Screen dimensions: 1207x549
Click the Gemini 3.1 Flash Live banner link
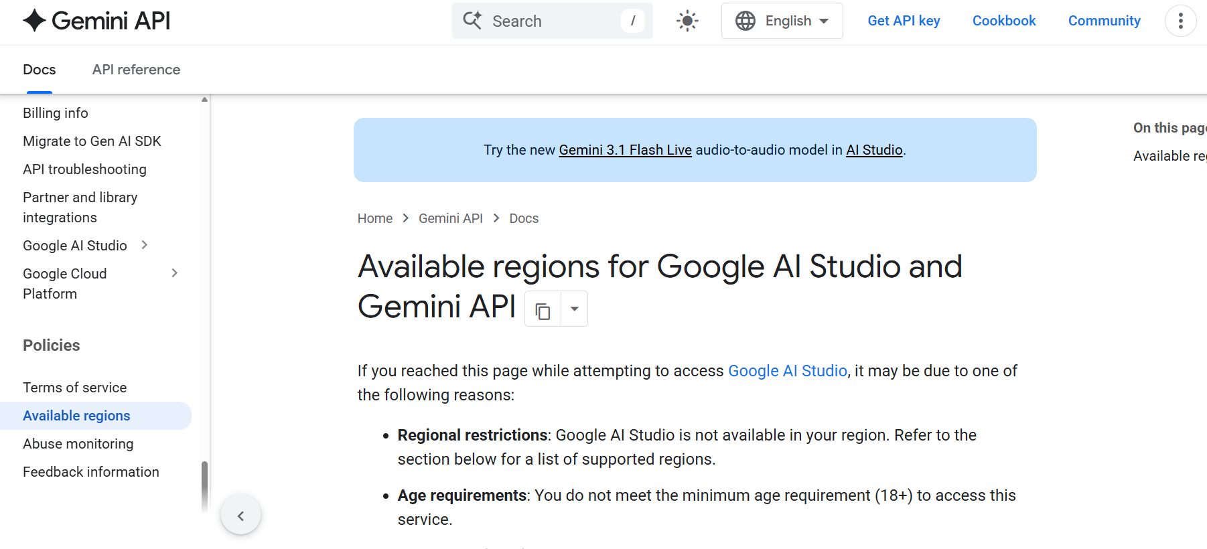point(626,150)
